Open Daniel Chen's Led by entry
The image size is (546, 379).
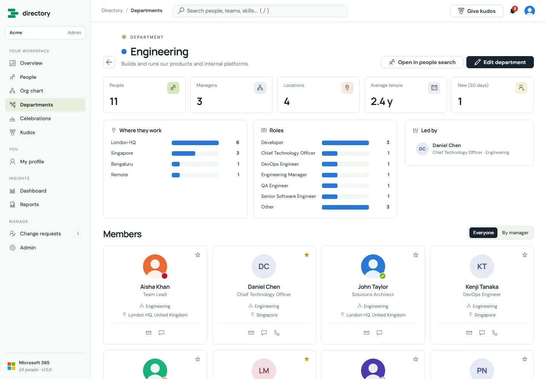pyautogui.click(x=469, y=149)
